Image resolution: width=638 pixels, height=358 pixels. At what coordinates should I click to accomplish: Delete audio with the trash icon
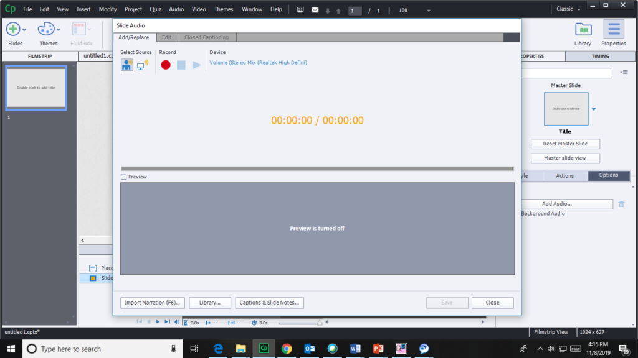pyautogui.click(x=621, y=204)
